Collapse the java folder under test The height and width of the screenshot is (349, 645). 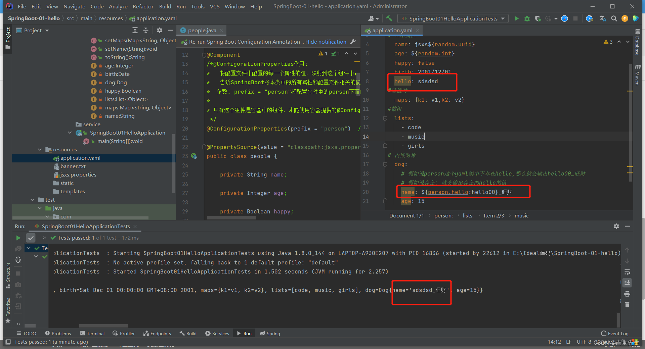pos(40,208)
